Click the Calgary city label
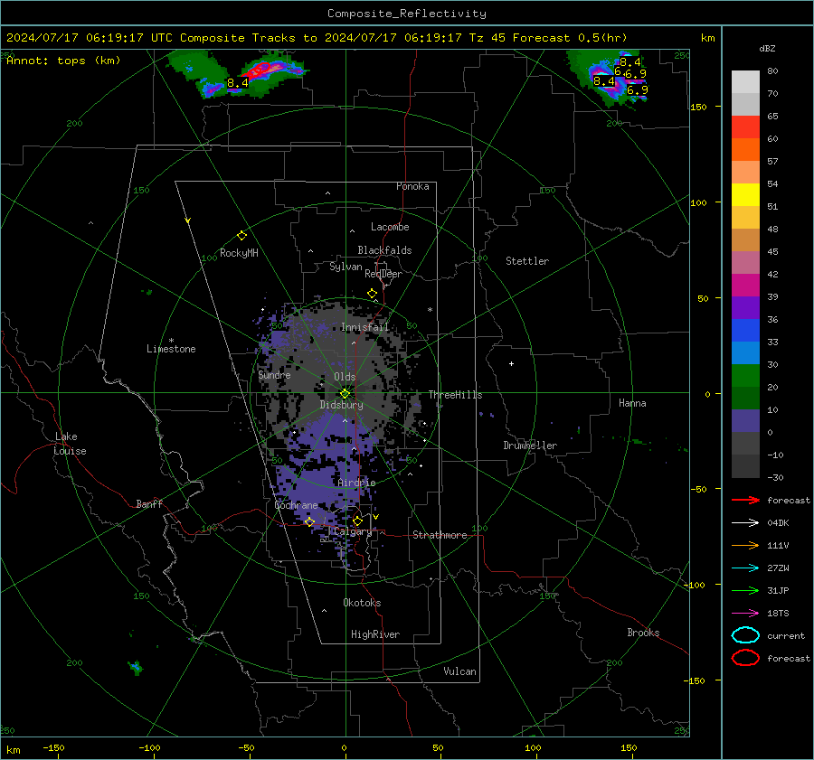This screenshot has width=814, height=760. [x=353, y=531]
